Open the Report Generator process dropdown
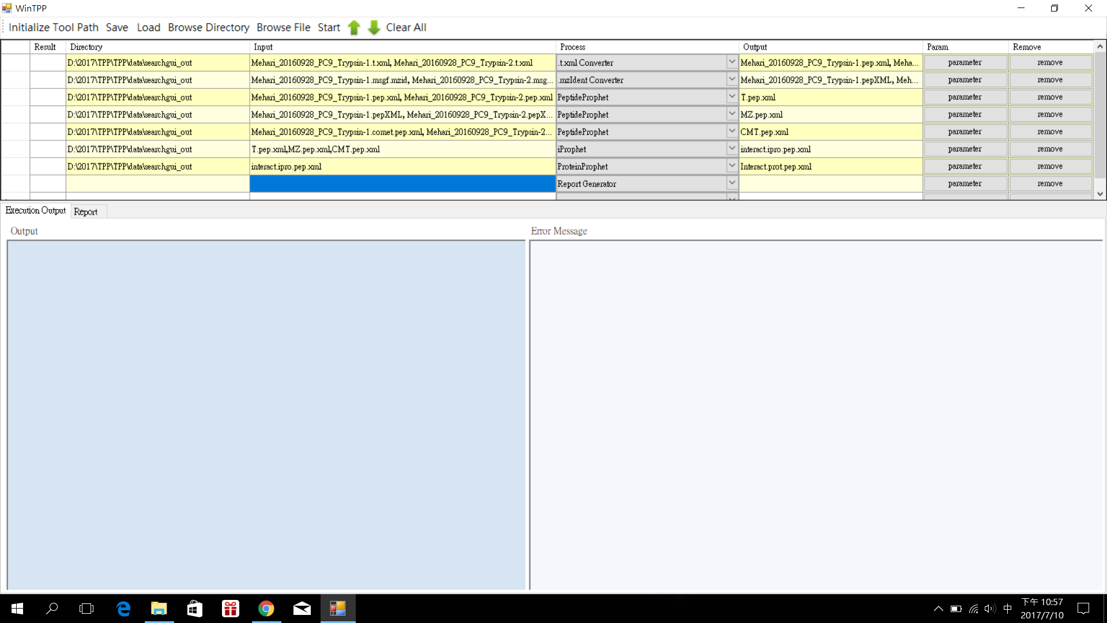 click(x=732, y=183)
